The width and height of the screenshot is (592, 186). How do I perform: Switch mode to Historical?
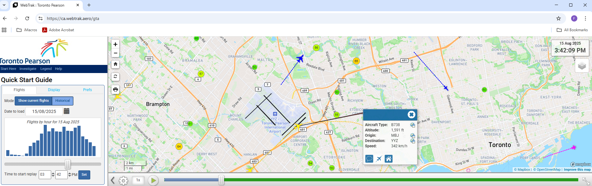click(62, 101)
